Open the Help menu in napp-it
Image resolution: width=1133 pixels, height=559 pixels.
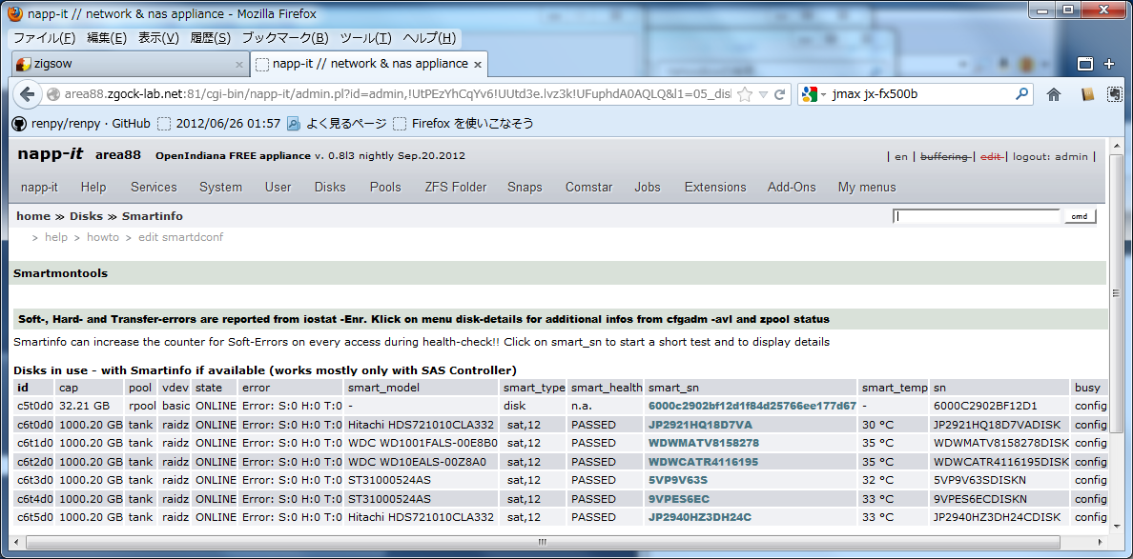[x=93, y=188]
